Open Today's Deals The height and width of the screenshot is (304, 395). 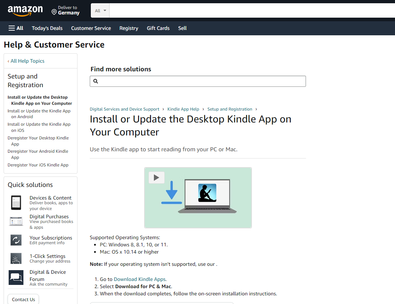47,28
